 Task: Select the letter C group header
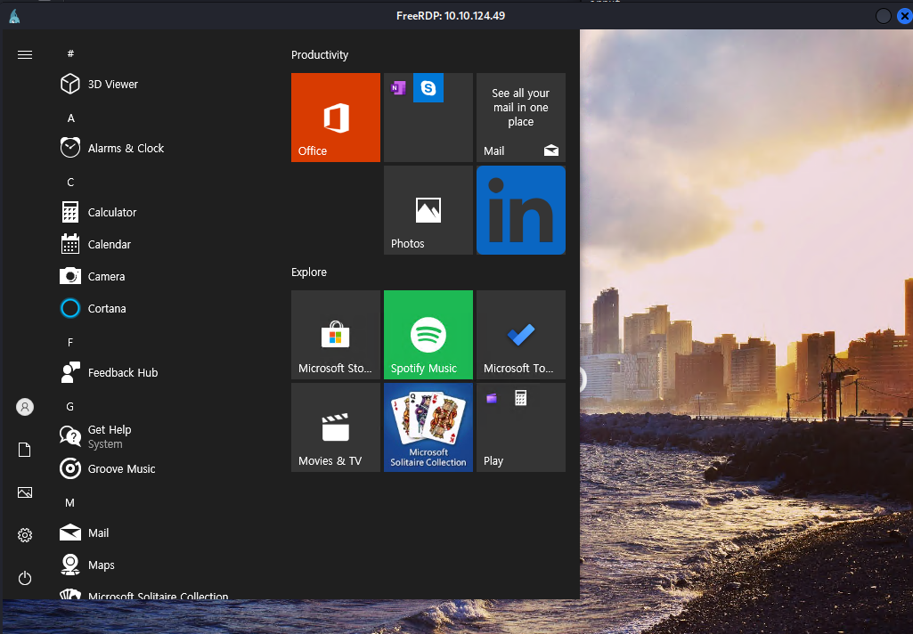[70, 183]
